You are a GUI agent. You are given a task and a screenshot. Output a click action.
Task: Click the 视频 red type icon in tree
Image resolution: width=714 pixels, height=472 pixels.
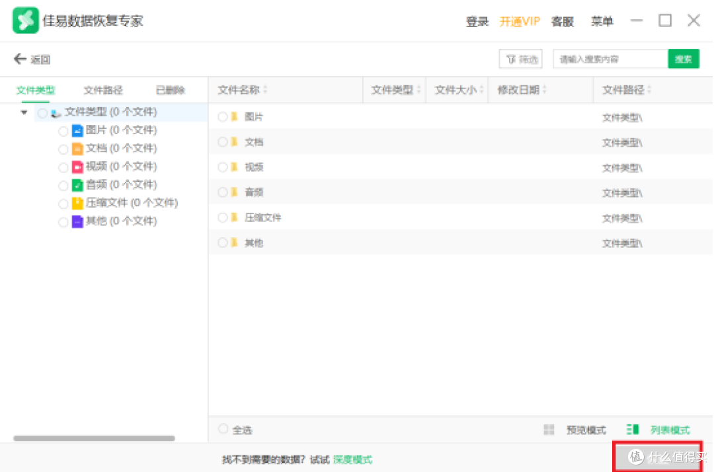pos(77,167)
